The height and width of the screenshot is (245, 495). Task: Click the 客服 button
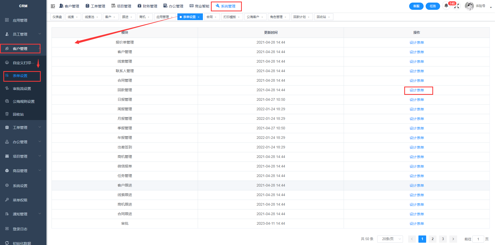[x=416, y=6]
